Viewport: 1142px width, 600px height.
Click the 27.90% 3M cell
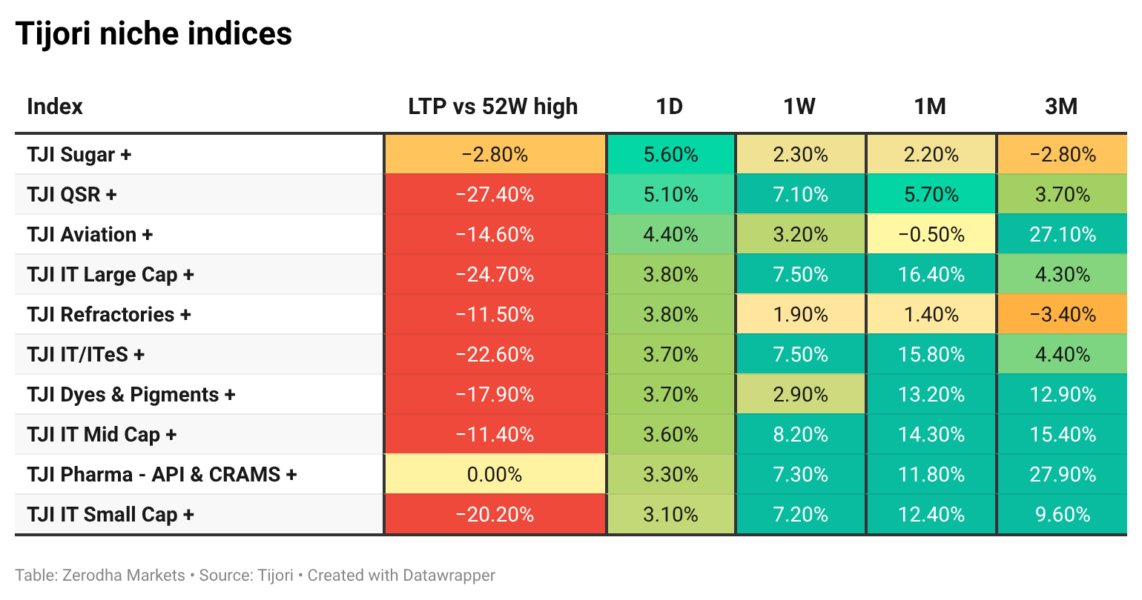point(1062,475)
